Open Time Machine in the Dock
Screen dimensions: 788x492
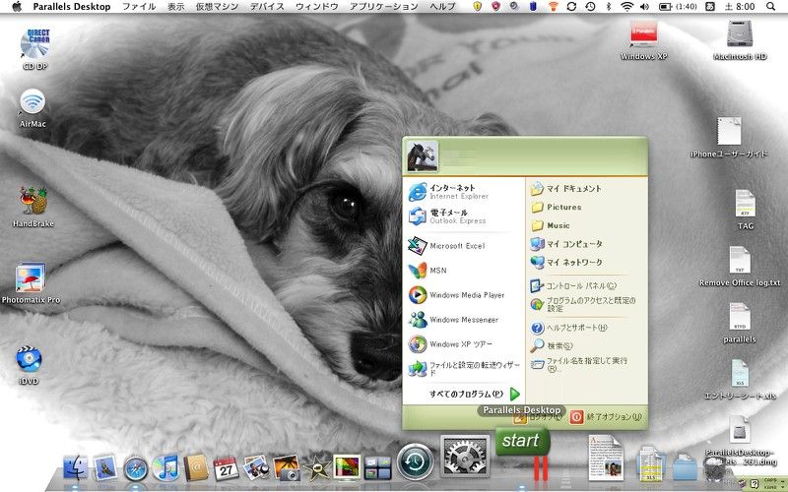click(x=415, y=461)
